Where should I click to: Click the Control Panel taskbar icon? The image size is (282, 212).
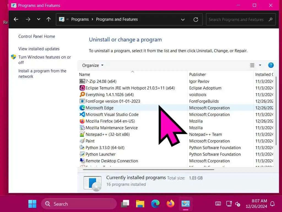pyautogui.click(x=185, y=204)
